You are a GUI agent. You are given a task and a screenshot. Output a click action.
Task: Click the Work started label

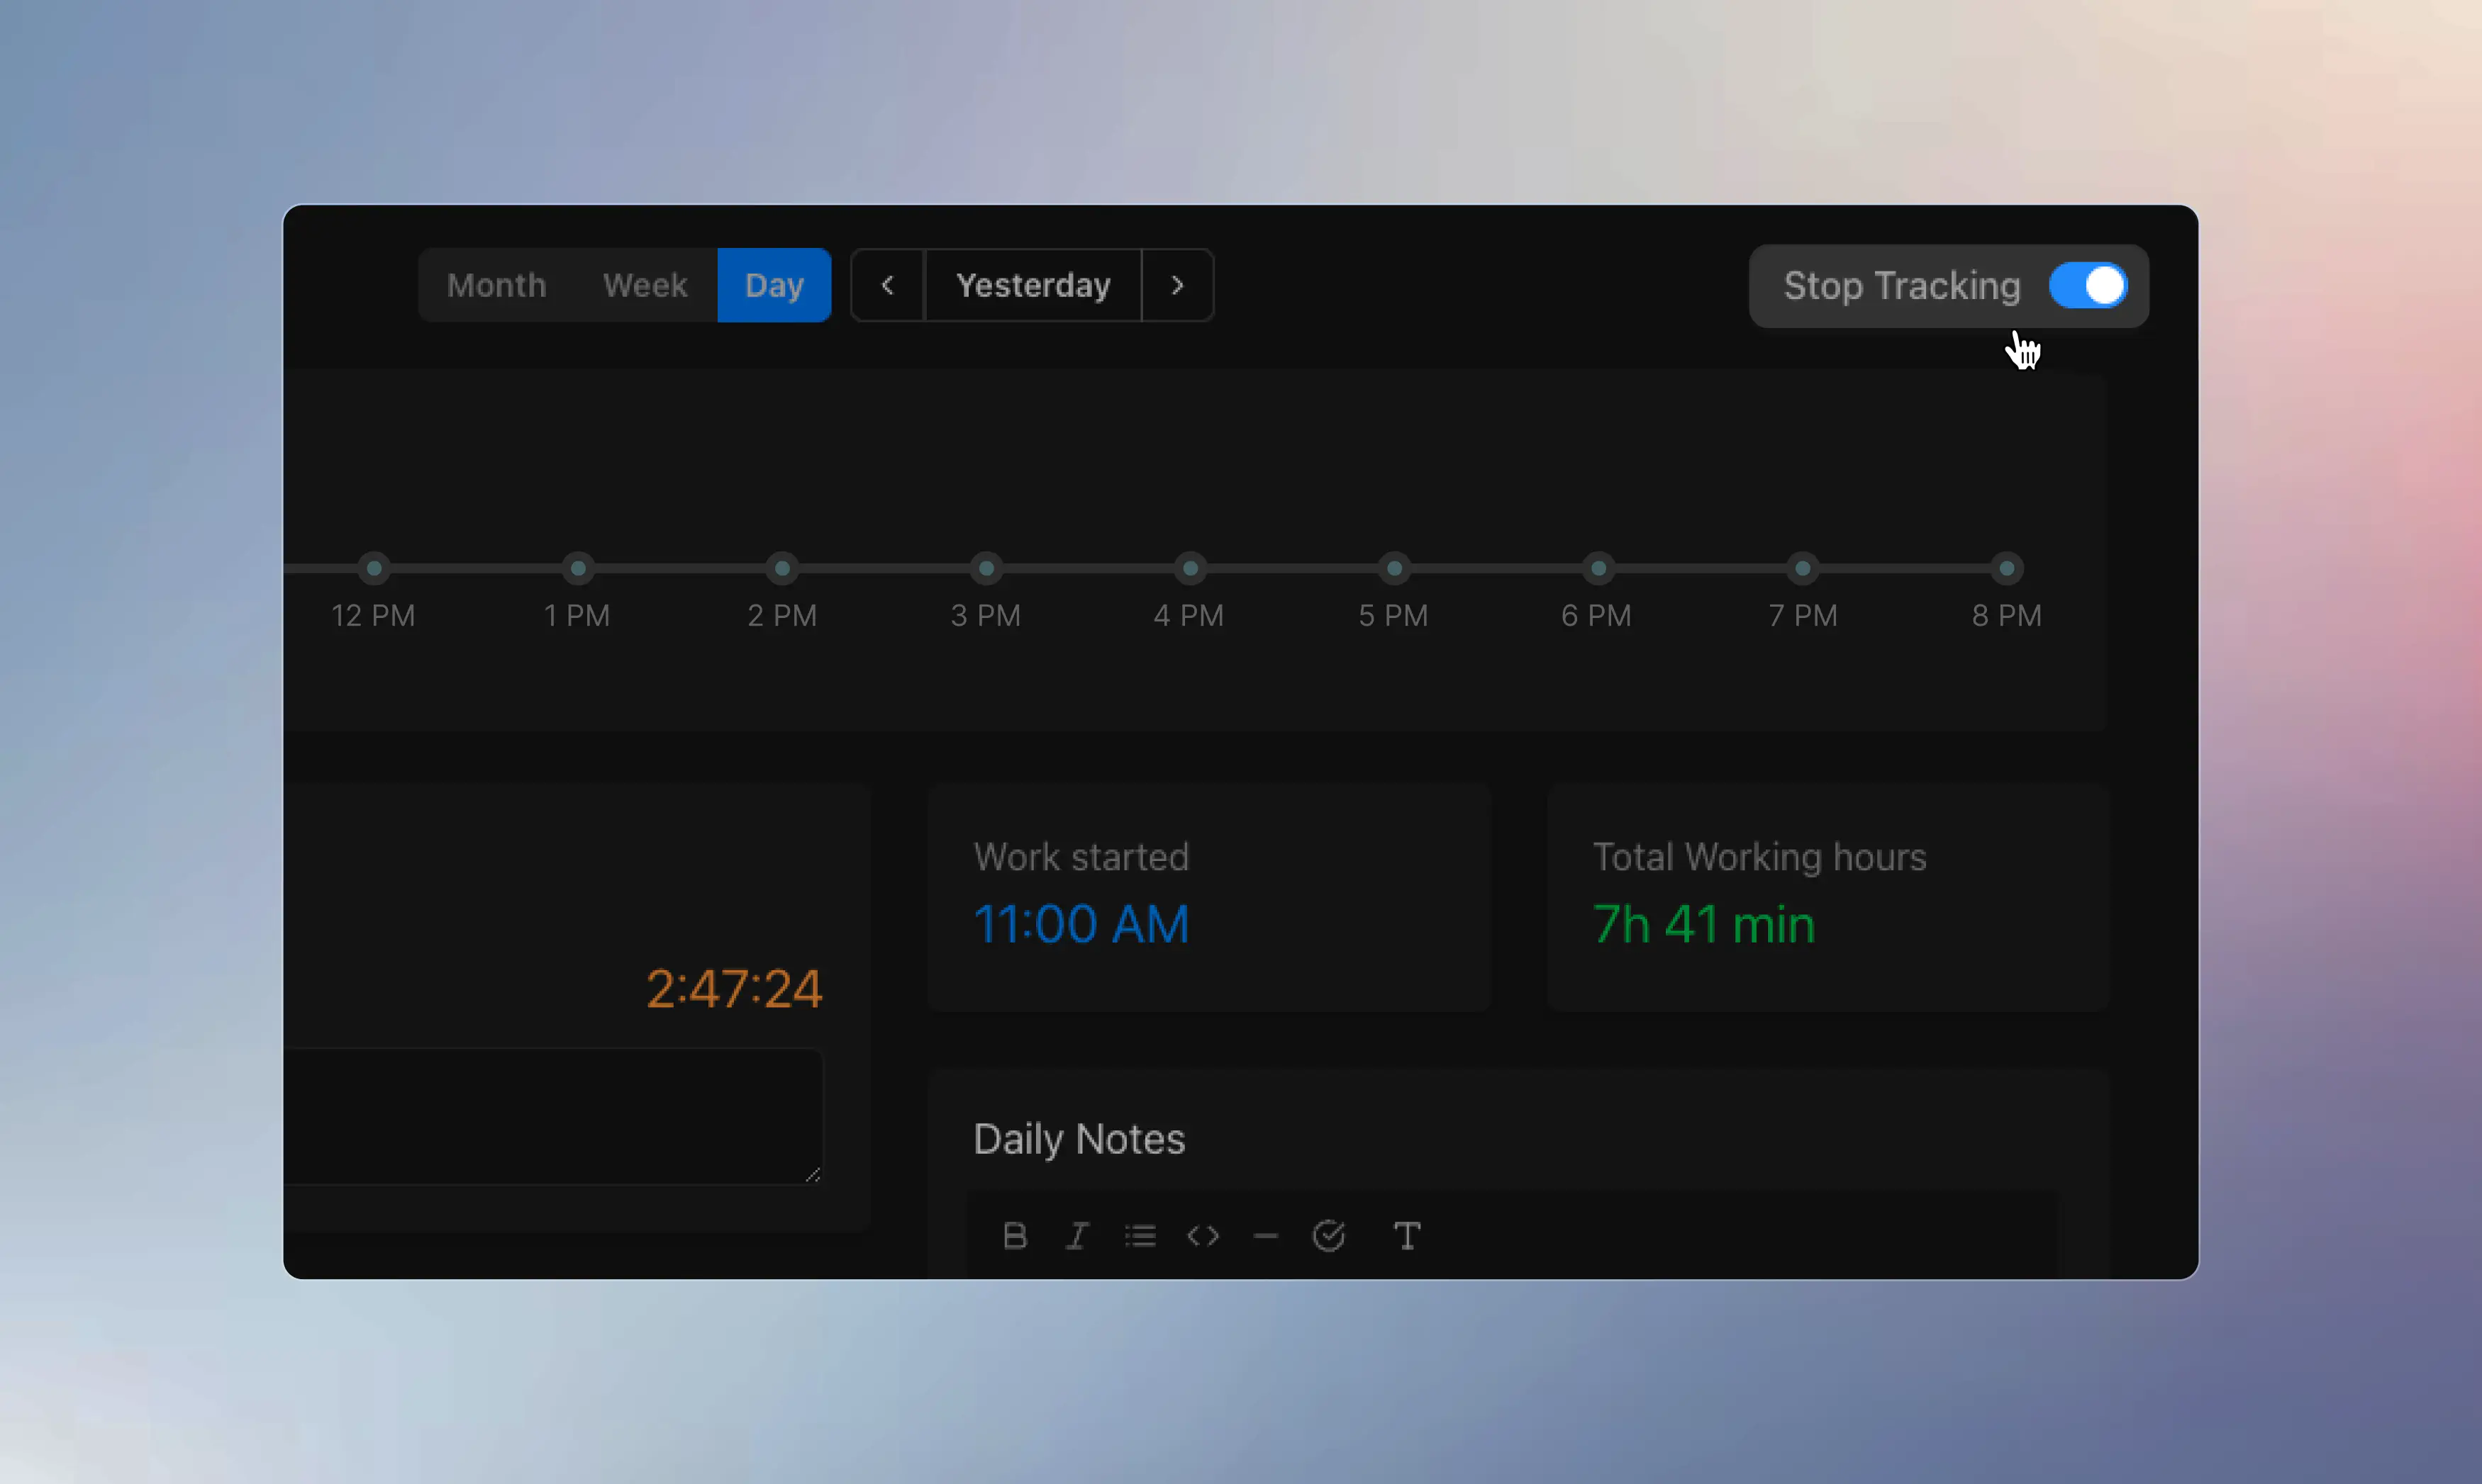[1081, 857]
